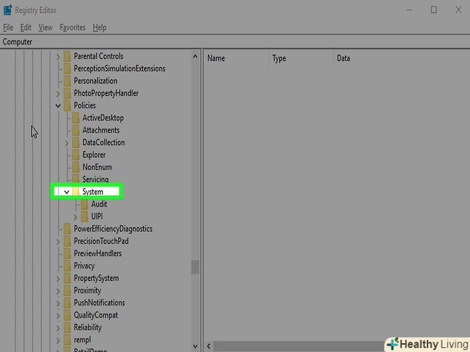Select the Explorer folder icon
The image size is (470, 352).
[x=76, y=155]
